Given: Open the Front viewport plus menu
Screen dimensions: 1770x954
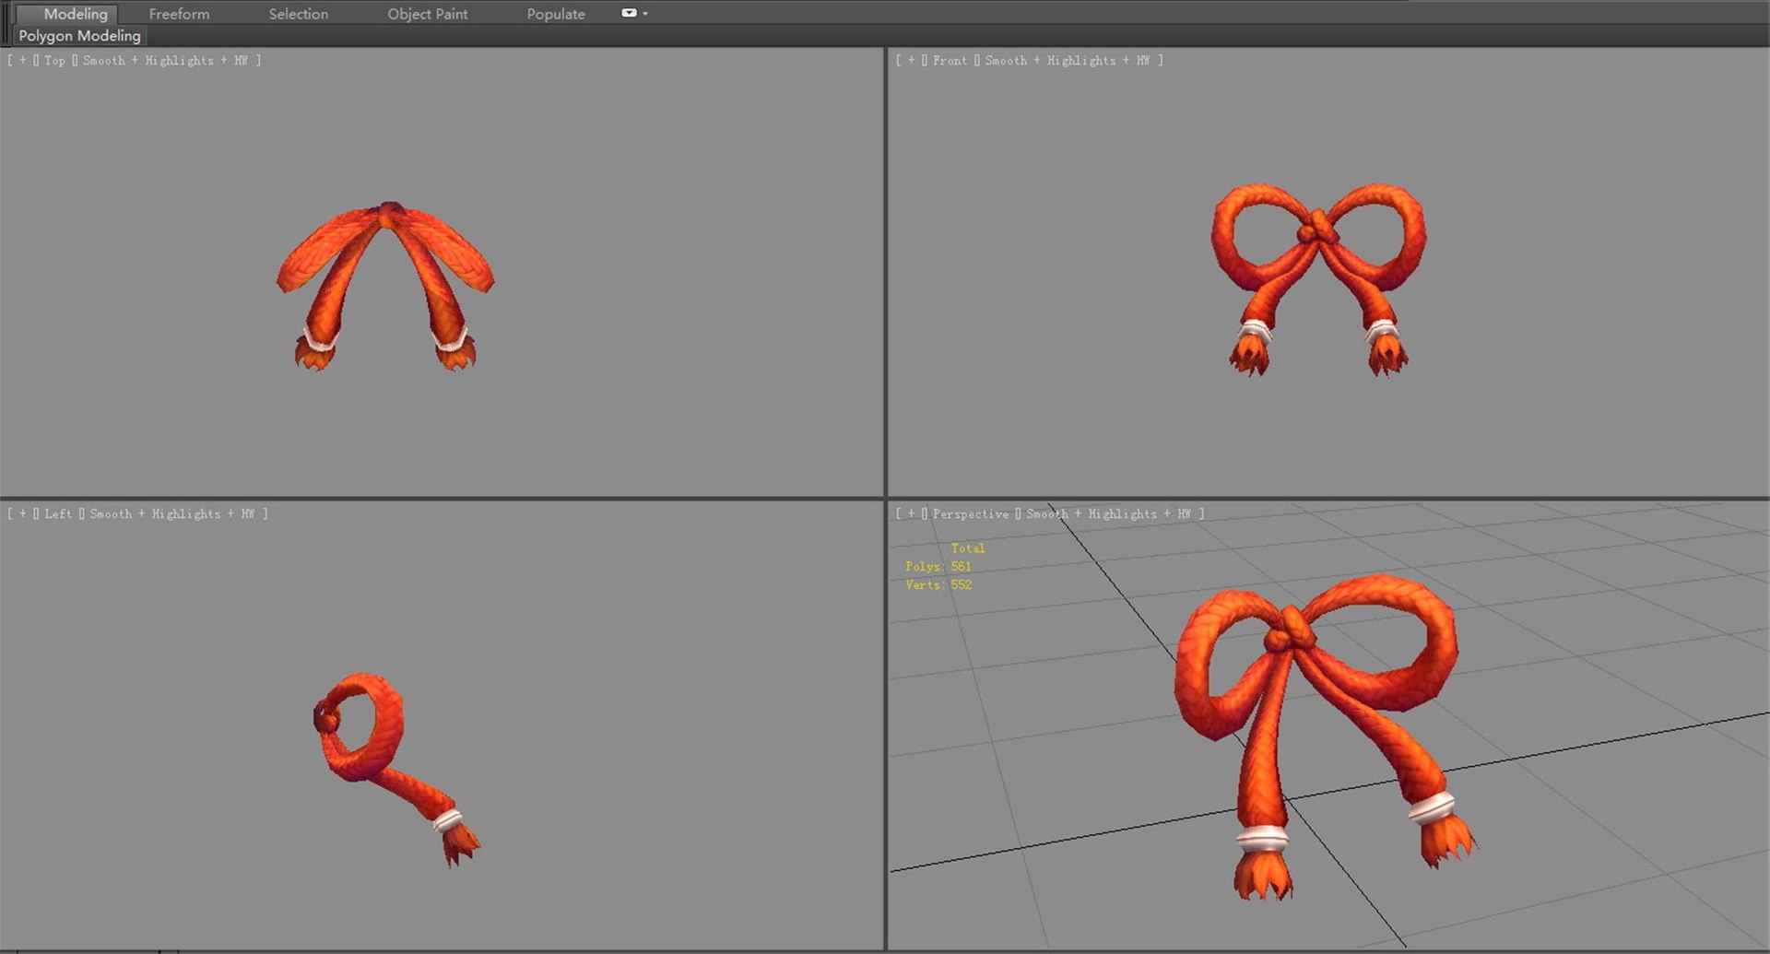Looking at the screenshot, I should coord(912,60).
